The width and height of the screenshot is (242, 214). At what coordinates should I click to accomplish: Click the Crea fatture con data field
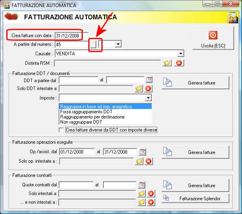[72, 36]
